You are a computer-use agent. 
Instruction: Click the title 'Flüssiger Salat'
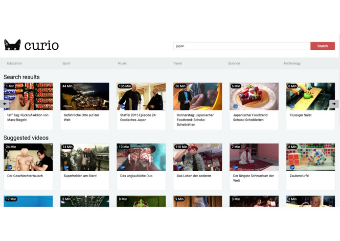(x=300, y=115)
